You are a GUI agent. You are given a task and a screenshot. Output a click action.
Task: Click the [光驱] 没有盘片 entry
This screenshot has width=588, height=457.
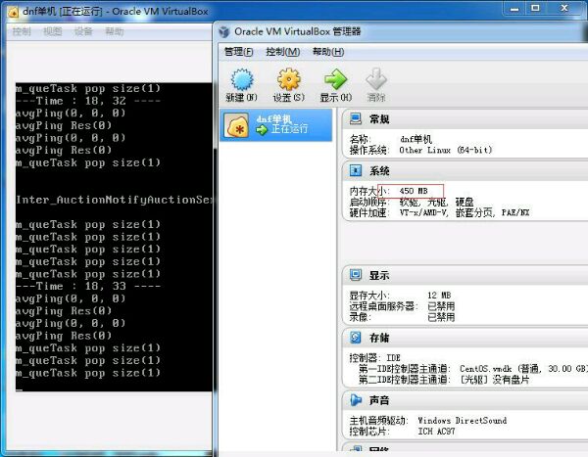494,380
